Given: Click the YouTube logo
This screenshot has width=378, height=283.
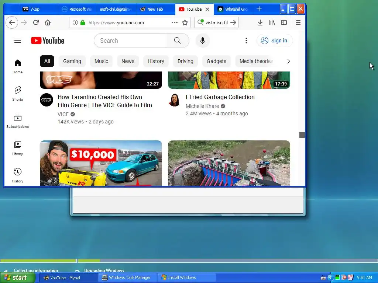Looking at the screenshot, I should tap(48, 41).
